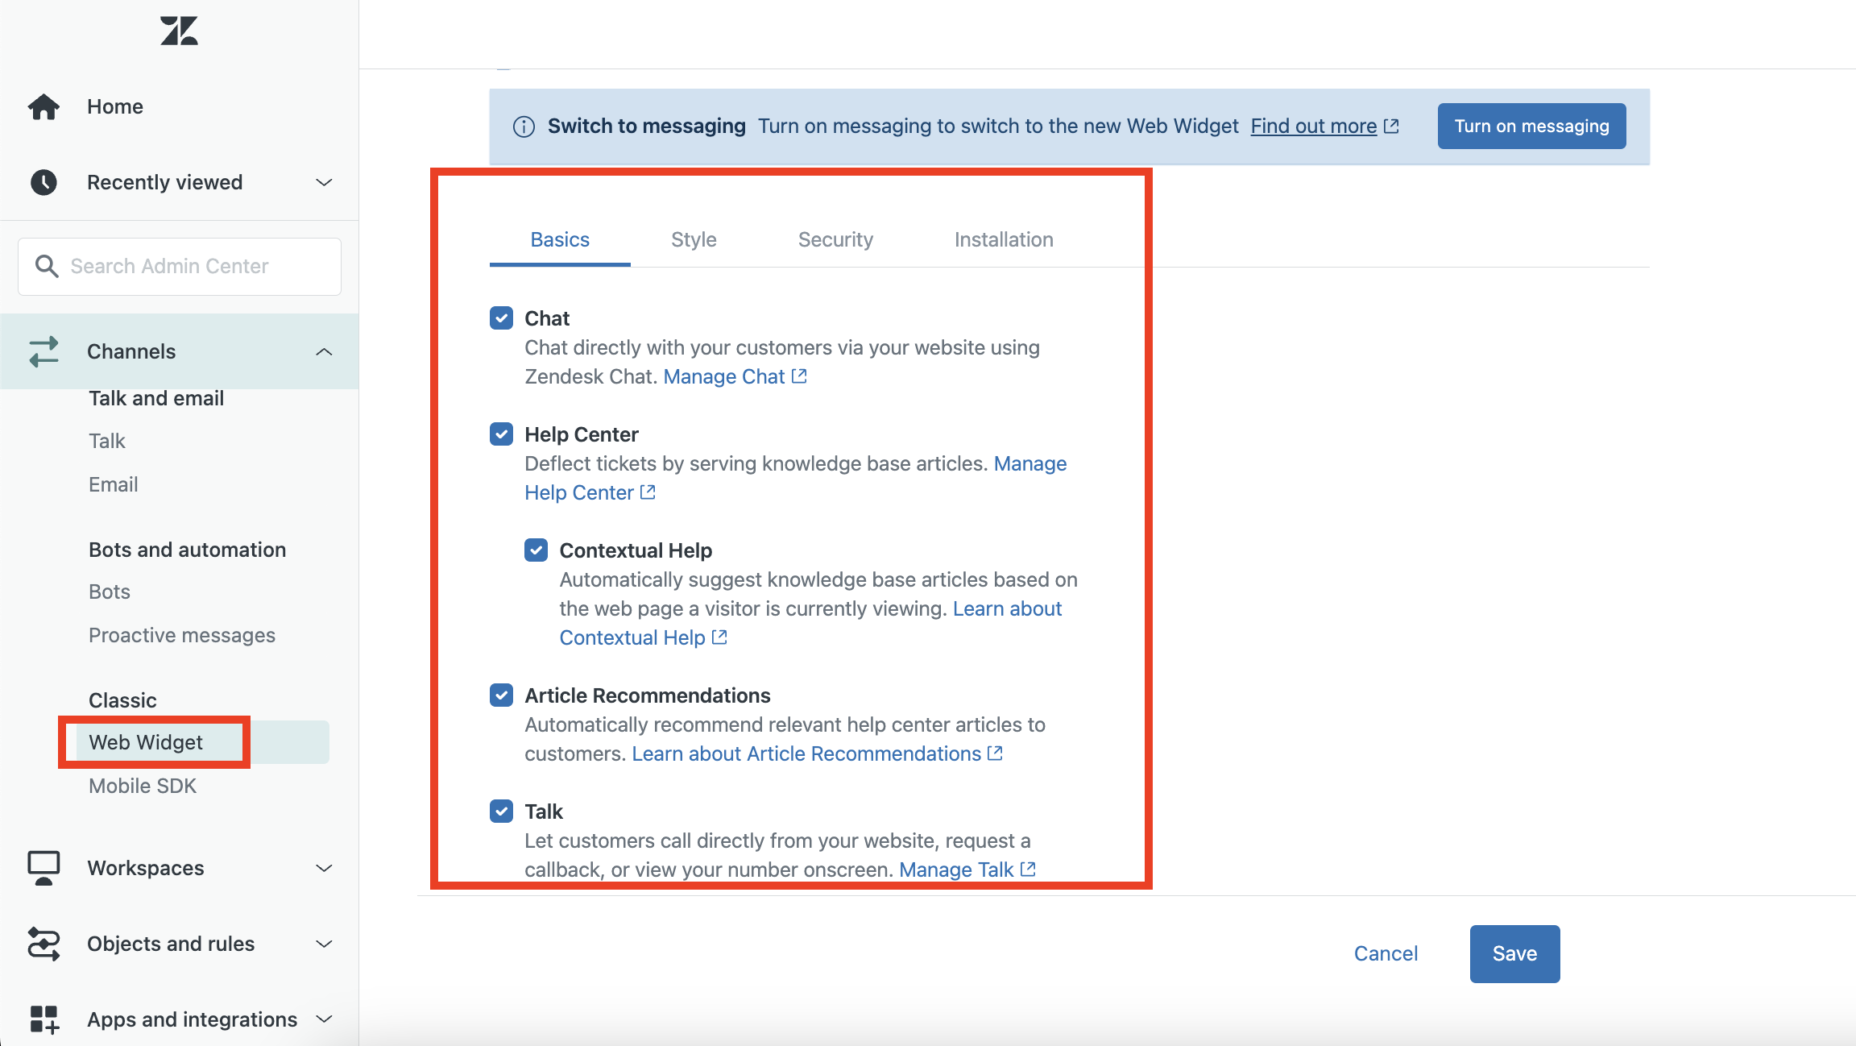Select the Style tab
The height and width of the screenshot is (1046, 1856).
694,239
